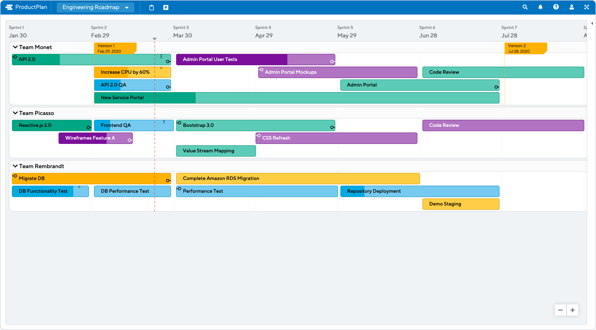Collapse the Team Rembrandt lane

pyautogui.click(x=15, y=166)
